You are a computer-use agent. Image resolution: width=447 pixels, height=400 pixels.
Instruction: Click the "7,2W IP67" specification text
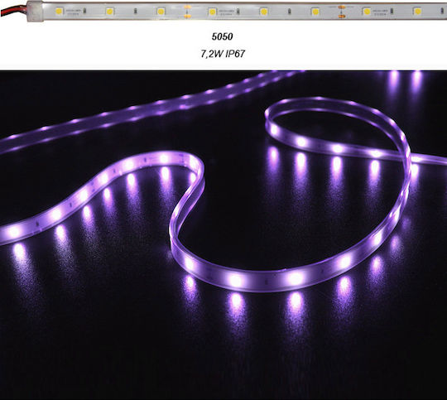tap(223, 54)
